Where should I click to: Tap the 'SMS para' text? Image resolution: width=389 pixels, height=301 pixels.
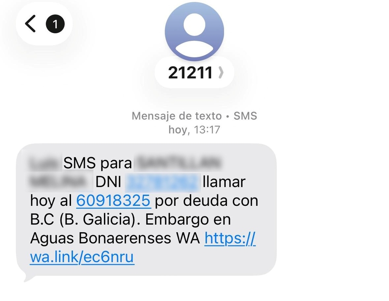point(97,163)
